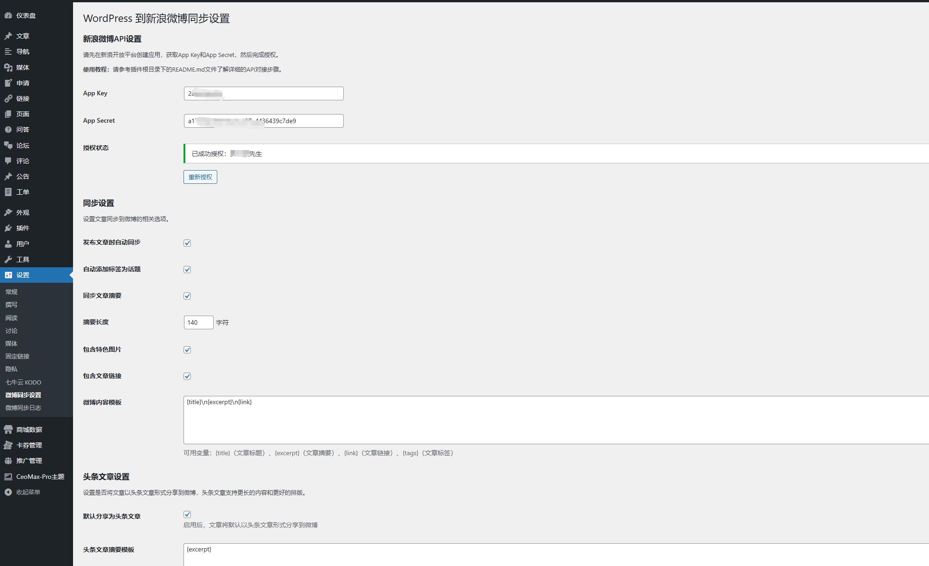
Task: Click the 申请 edit icon
Action: tap(8, 83)
